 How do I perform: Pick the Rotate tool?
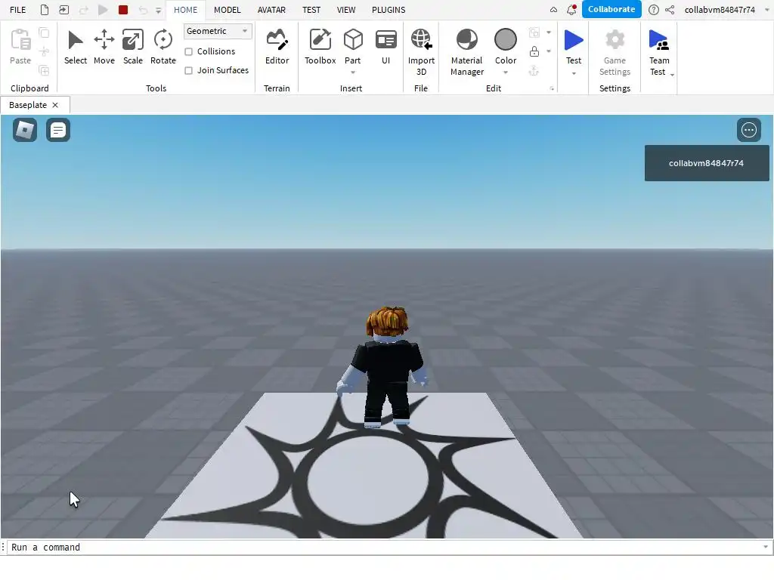pyautogui.click(x=163, y=47)
